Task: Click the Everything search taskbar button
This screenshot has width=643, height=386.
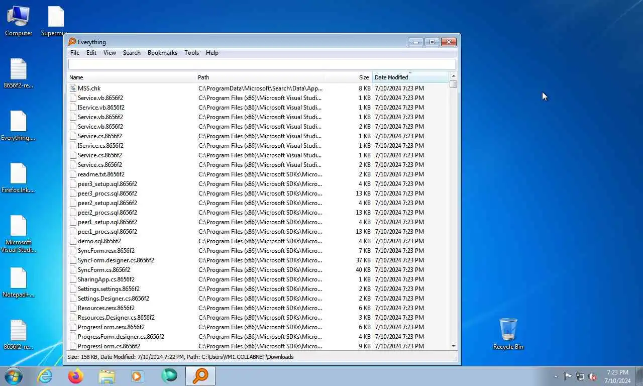Action: (x=200, y=376)
